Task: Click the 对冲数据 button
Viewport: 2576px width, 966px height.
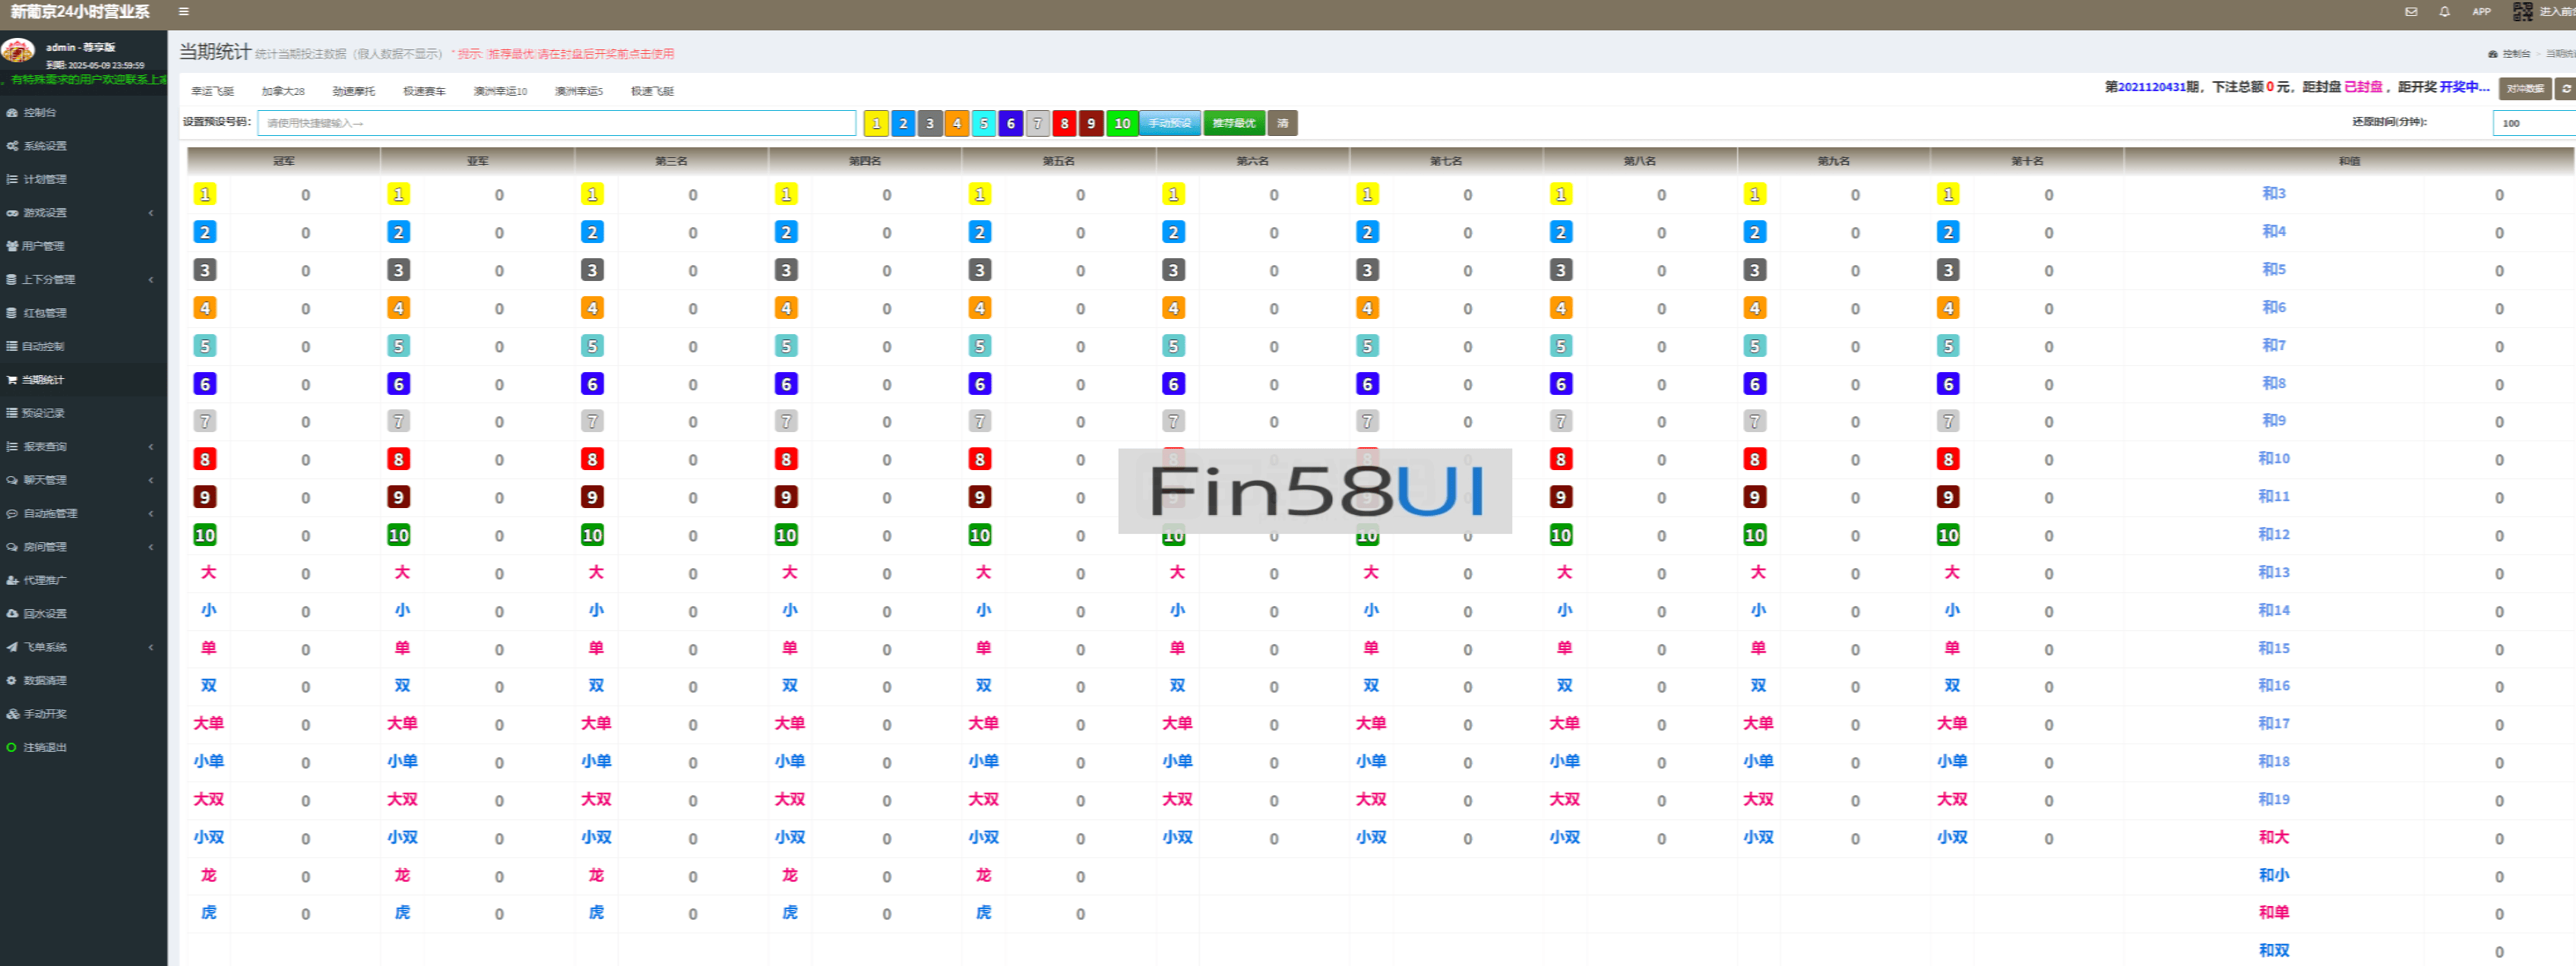Action: coord(2524,89)
